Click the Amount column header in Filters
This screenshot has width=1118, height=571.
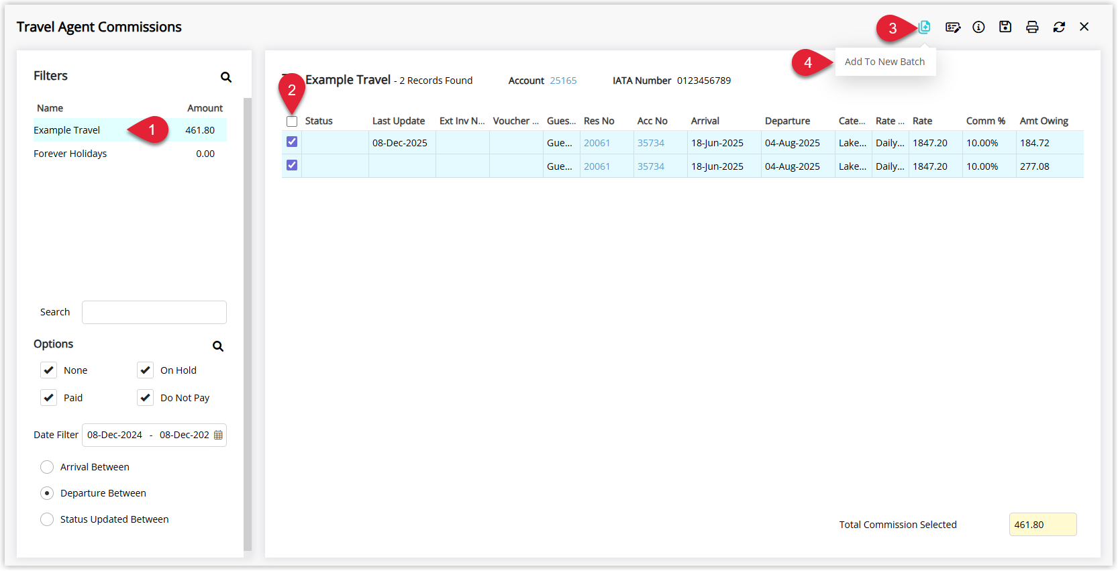click(x=205, y=108)
